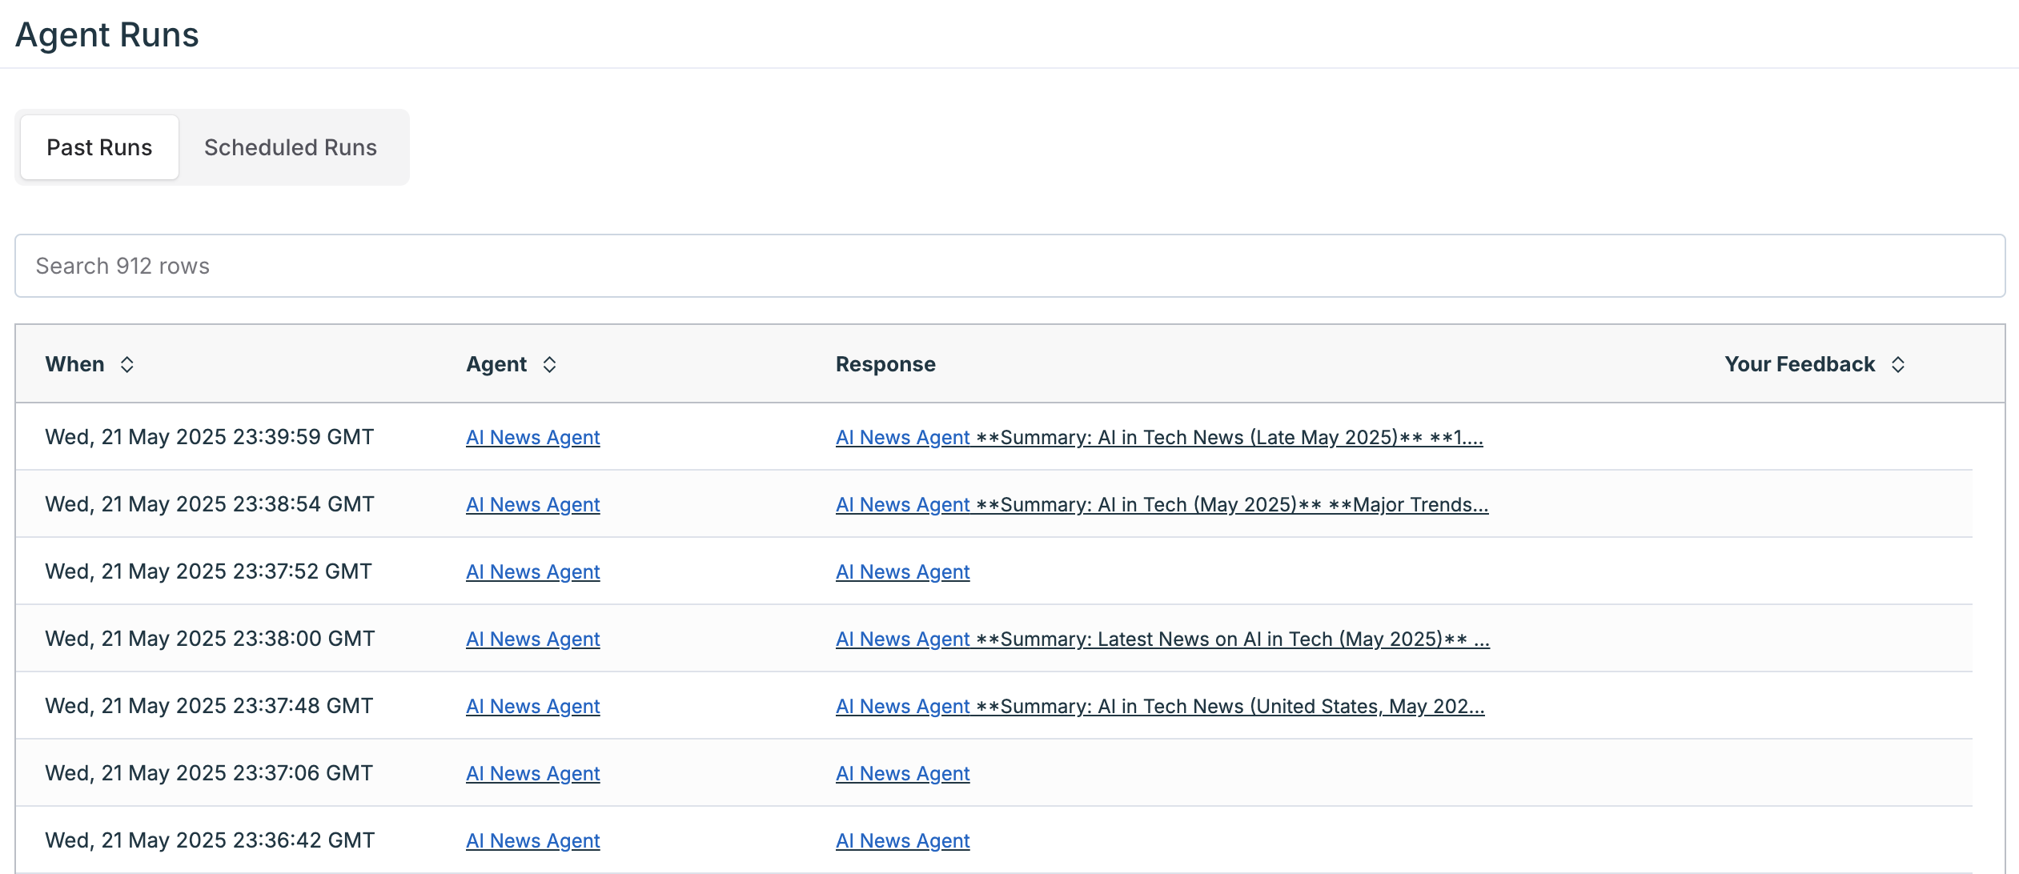Sort by the When column header
2019x874 pixels.
pyautogui.click(x=75, y=365)
